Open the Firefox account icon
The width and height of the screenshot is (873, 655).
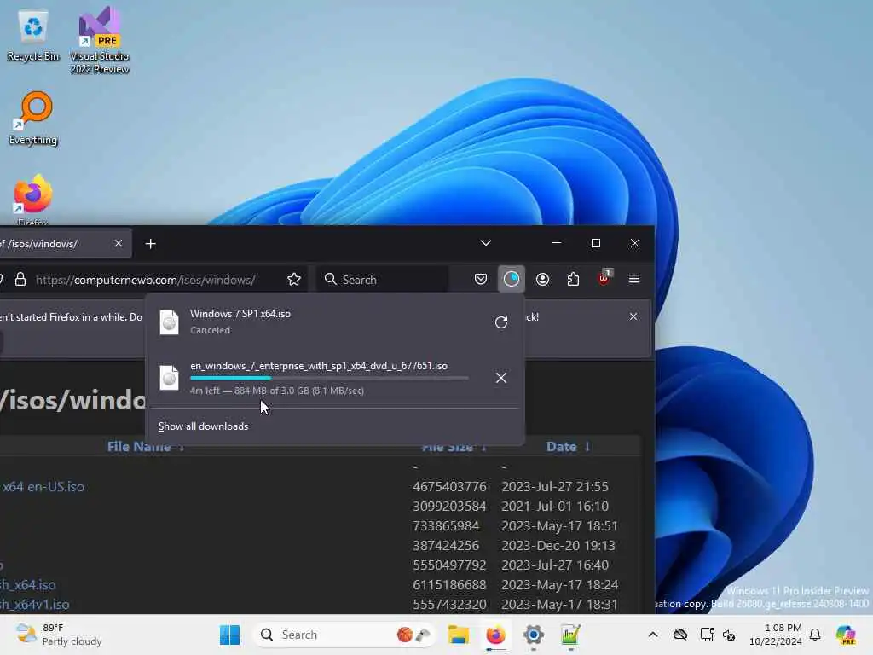pos(542,279)
